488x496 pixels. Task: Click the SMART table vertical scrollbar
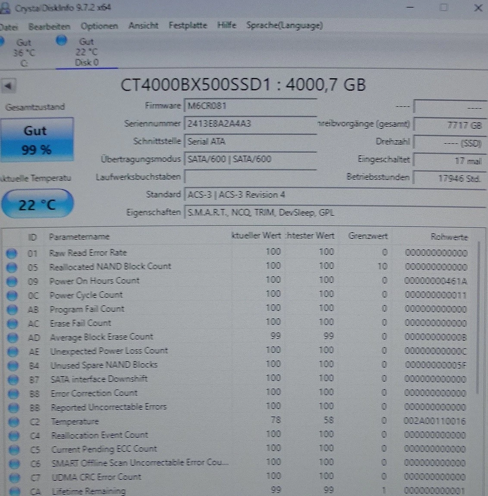point(479,318)
